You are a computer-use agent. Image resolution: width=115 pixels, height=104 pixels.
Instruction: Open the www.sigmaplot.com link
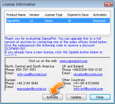click(x=73, y=61)
